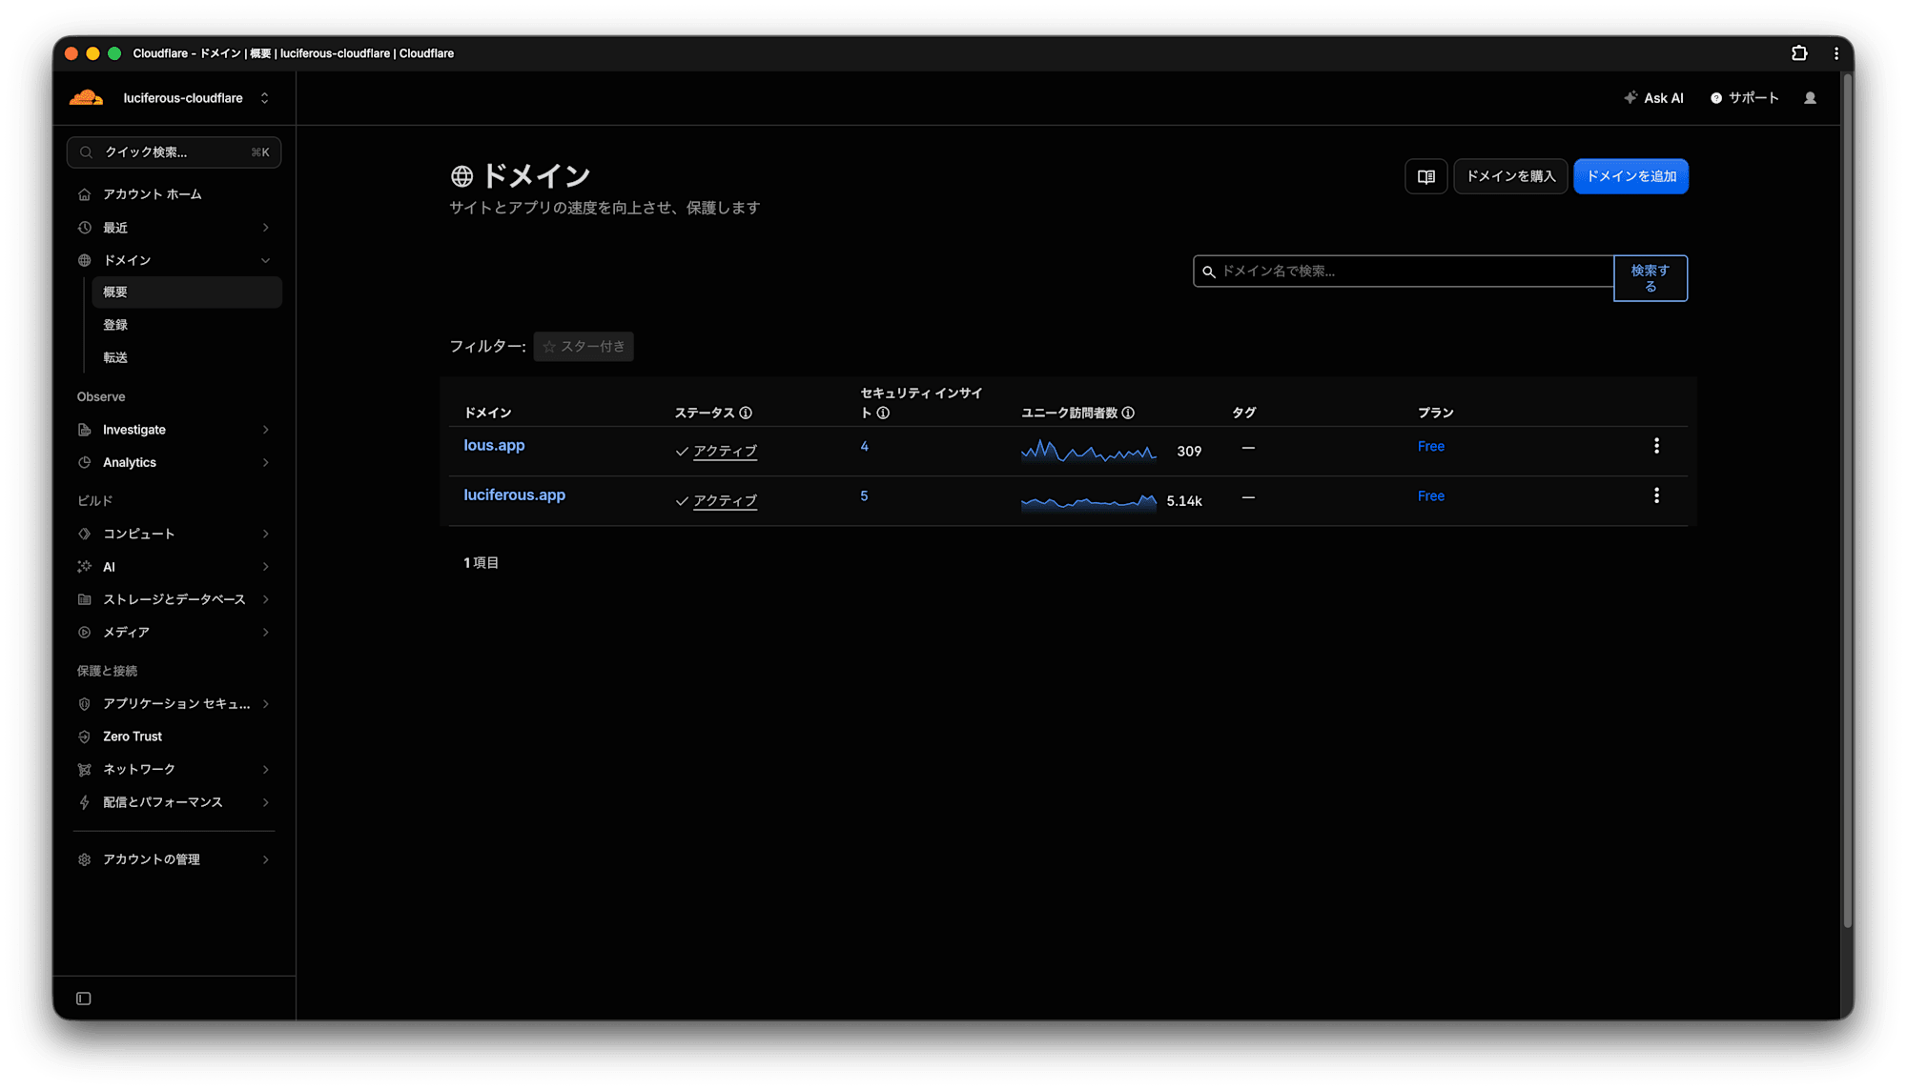The height and width of the screenshot is (1090, 1907).
Task: Click the Analytics pie chart icon
Action: tap(85, 462)
